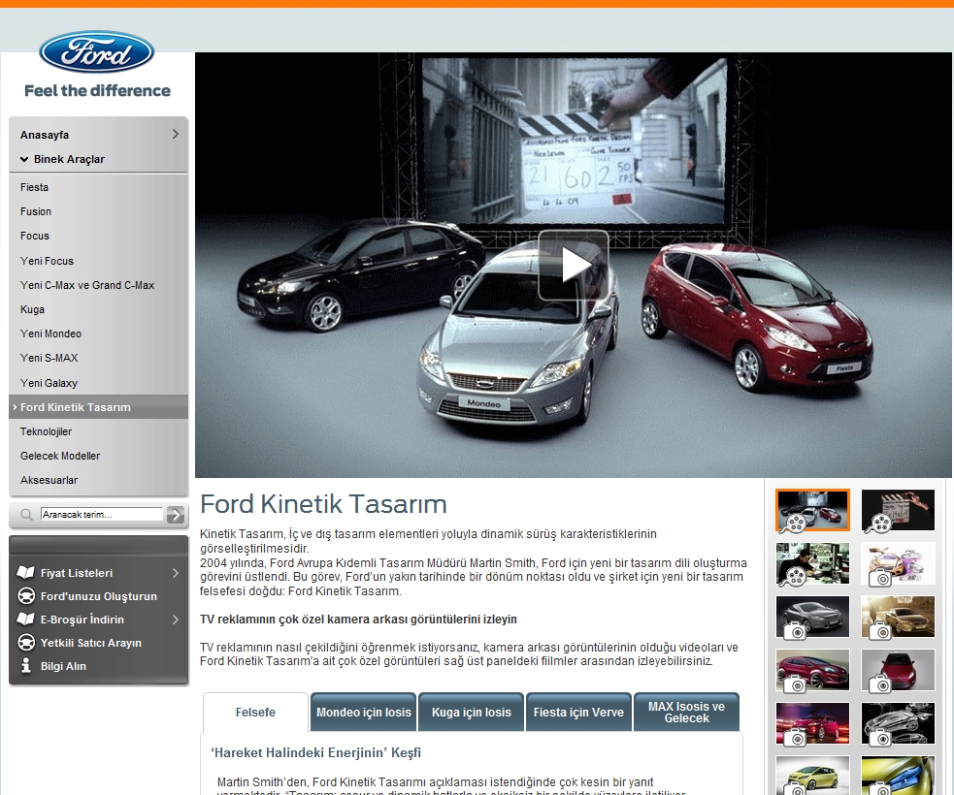View the red car night-street photo
This screenshot has height=795, width=954.
[813, 724]
